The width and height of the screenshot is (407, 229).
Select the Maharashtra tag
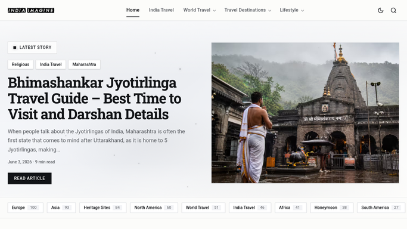point(84,64)
